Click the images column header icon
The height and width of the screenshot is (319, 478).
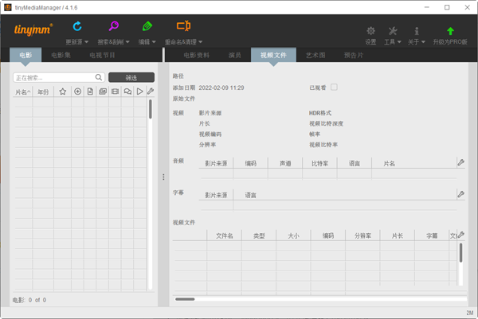103,91
